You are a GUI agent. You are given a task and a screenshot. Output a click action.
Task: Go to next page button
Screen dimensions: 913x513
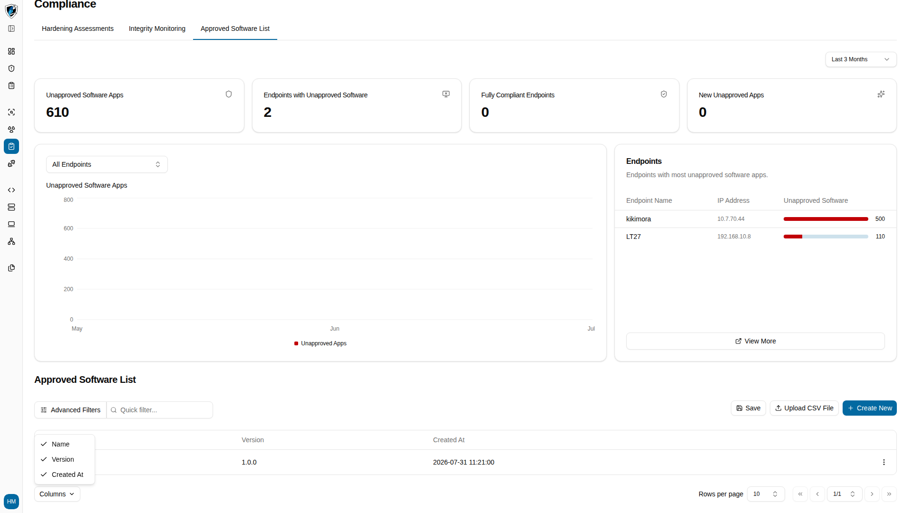click(872, 494)
